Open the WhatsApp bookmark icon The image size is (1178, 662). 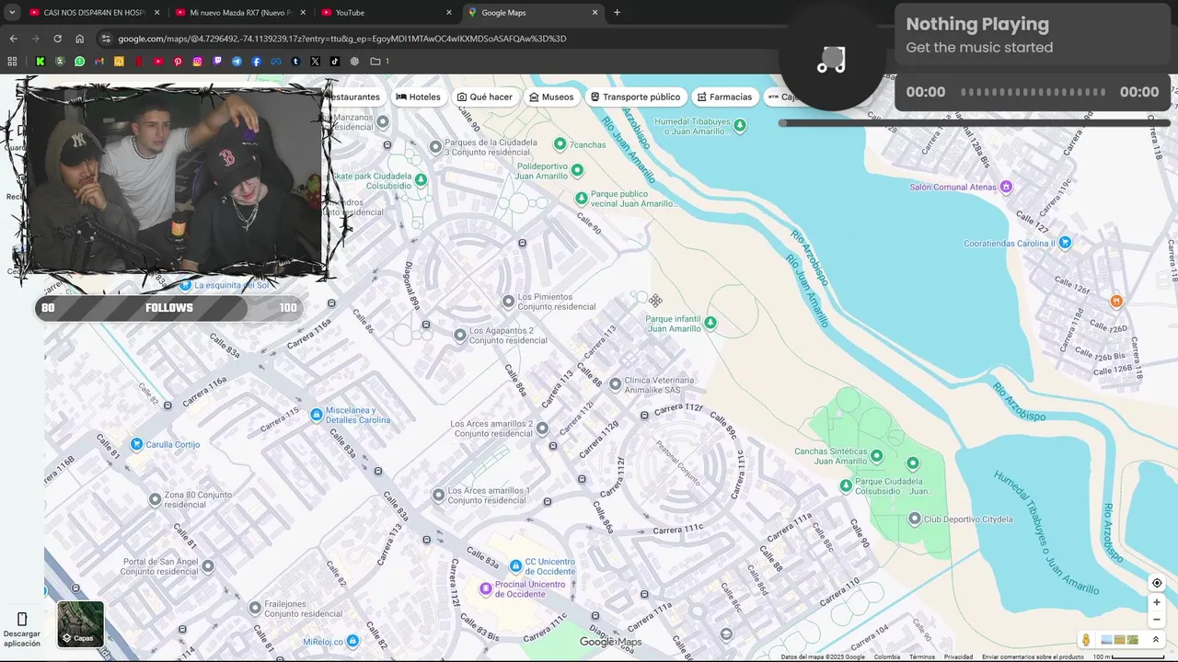tap(80, 62)
